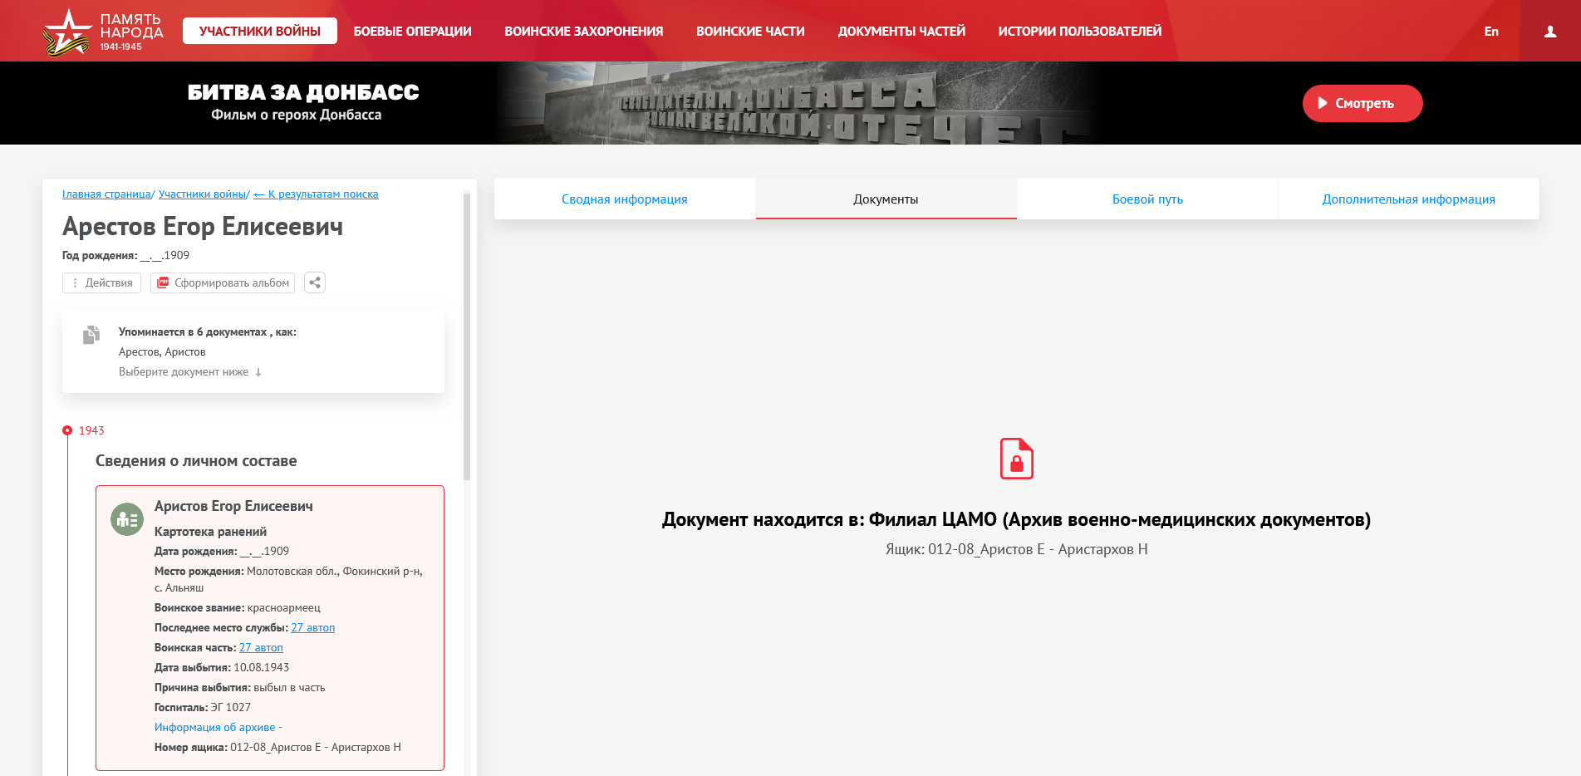Viewport: 1581px width, 776px height.
Task: Open Сводная информация tab
Action: [x=624, y=199]
